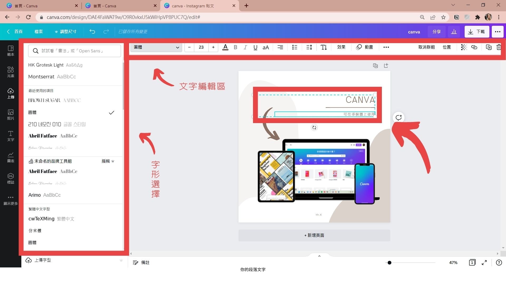
Task: Click the link icon in toolbar
Action: pyautogui.click(x=474, y=47)
